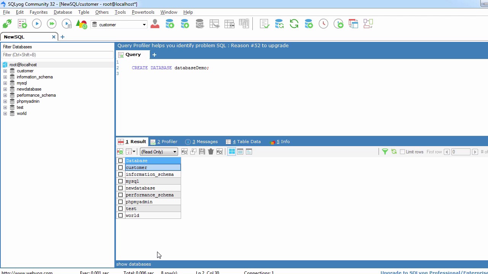Screen dimensions: 488x274
Task: Click the green circular refresh arrows icon
Action: pos(294,24)
